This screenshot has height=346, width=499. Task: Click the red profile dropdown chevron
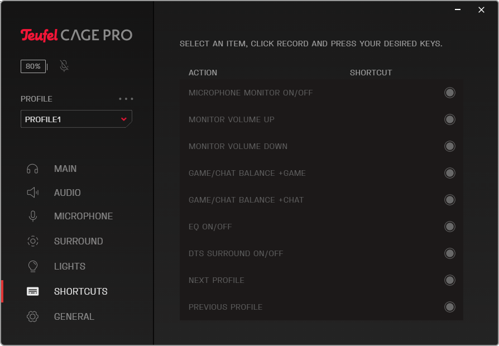pyautogui.click(x=124, y=119)
